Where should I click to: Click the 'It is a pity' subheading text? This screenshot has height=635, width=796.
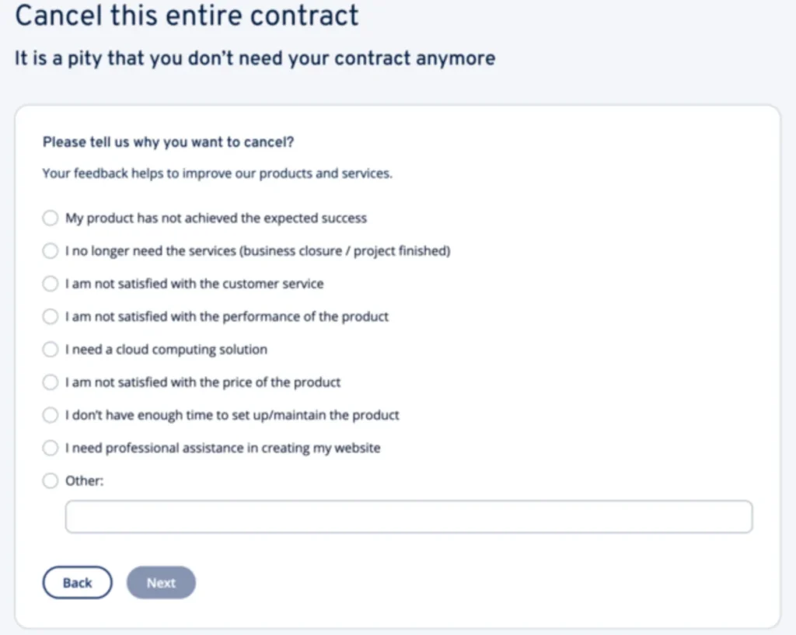(255, 58)
